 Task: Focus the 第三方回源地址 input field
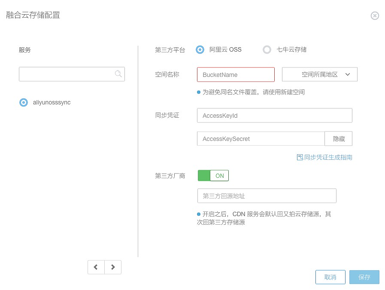(267, 196)
